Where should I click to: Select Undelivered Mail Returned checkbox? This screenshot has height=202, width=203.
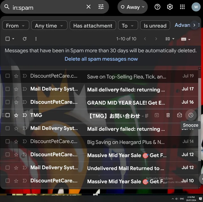(x=8, y=168)
